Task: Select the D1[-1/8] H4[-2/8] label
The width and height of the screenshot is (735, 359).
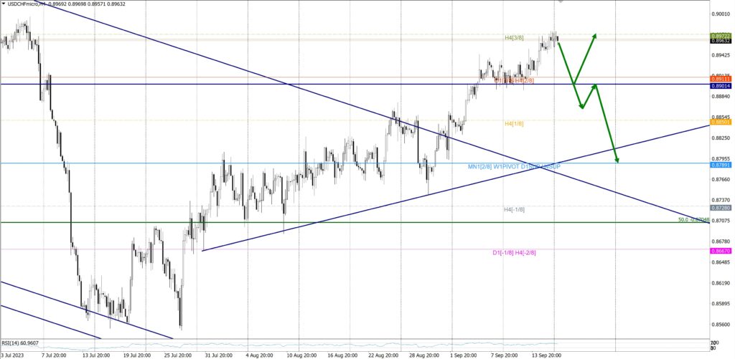Action: pyautogui.click(x=514, y=252)
